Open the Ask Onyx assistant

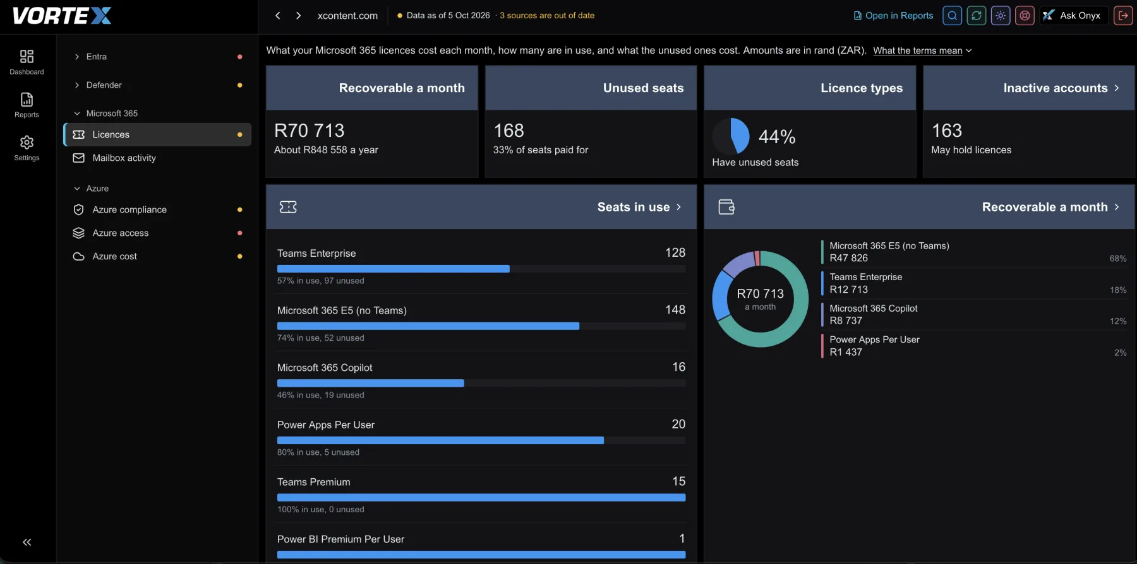(x=1074, y=16)
